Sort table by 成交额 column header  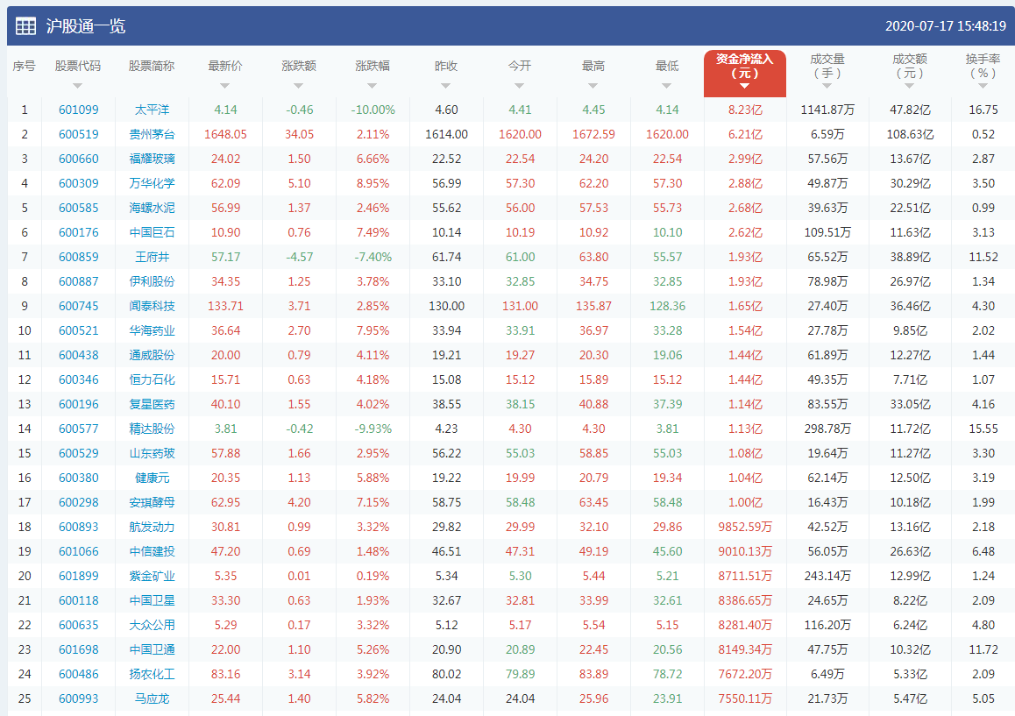909,67
